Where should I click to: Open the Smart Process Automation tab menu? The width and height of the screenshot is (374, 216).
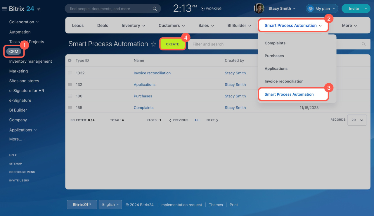tap(293, 25)
